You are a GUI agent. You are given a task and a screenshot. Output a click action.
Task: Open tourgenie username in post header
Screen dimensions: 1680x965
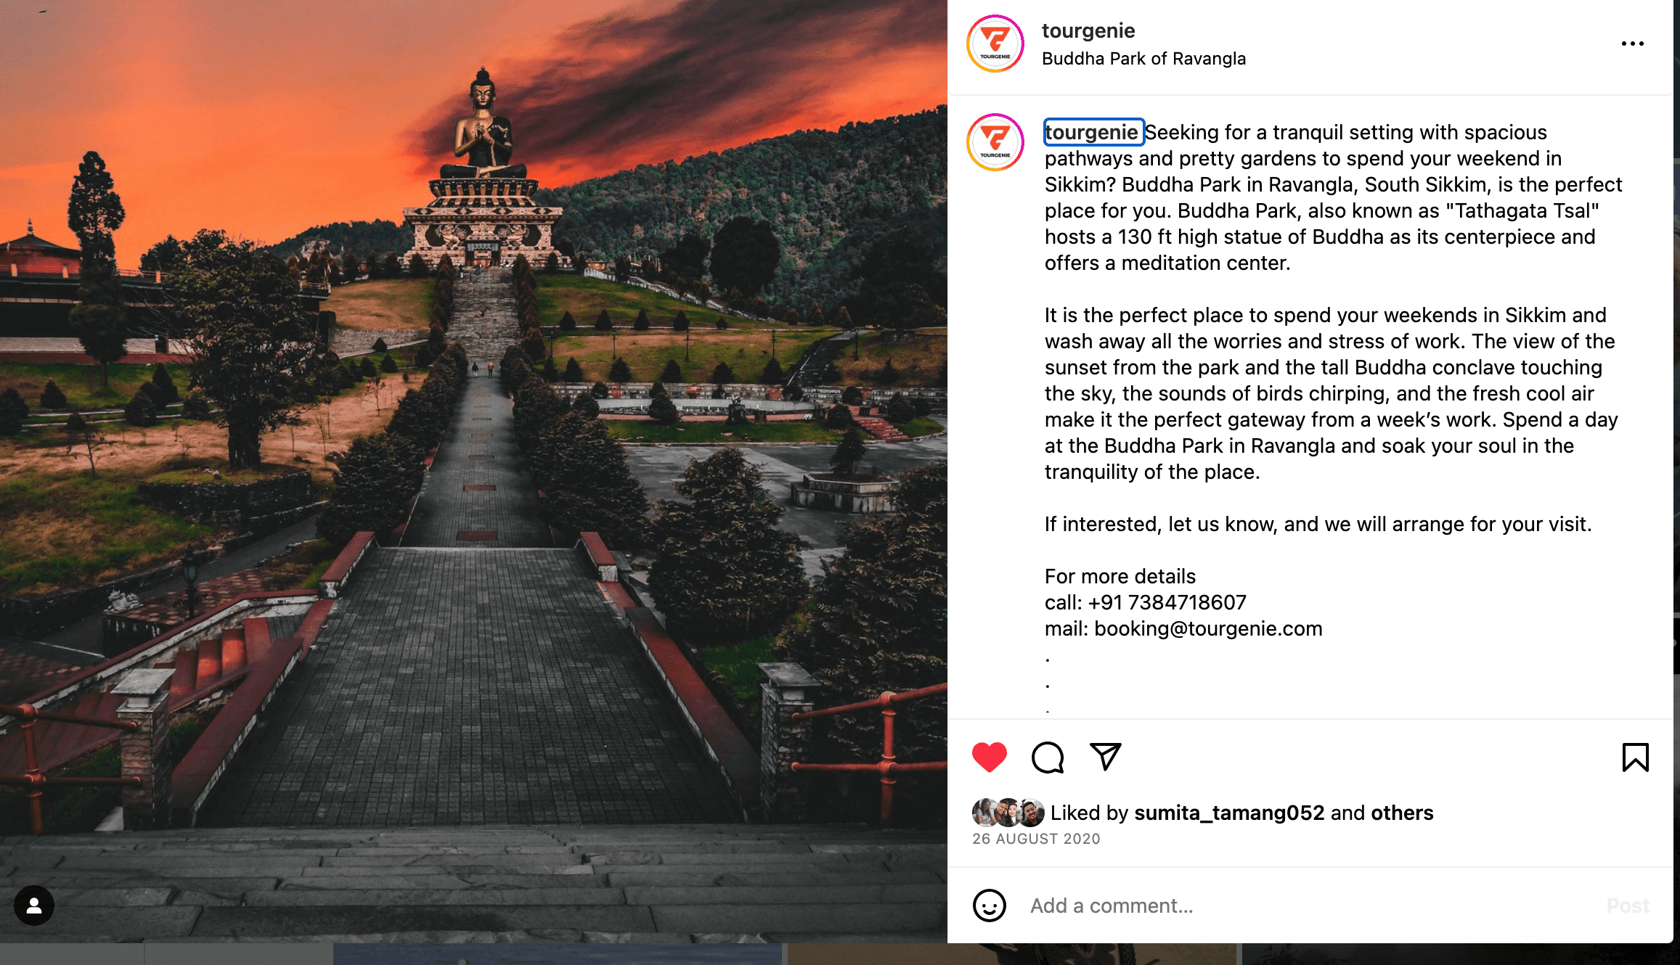[x=1088, y=30]
